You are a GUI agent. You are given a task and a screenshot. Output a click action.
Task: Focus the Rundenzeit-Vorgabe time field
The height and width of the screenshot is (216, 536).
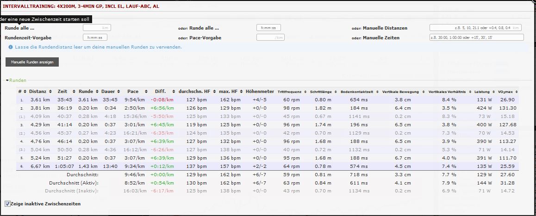tap(95, 37)
